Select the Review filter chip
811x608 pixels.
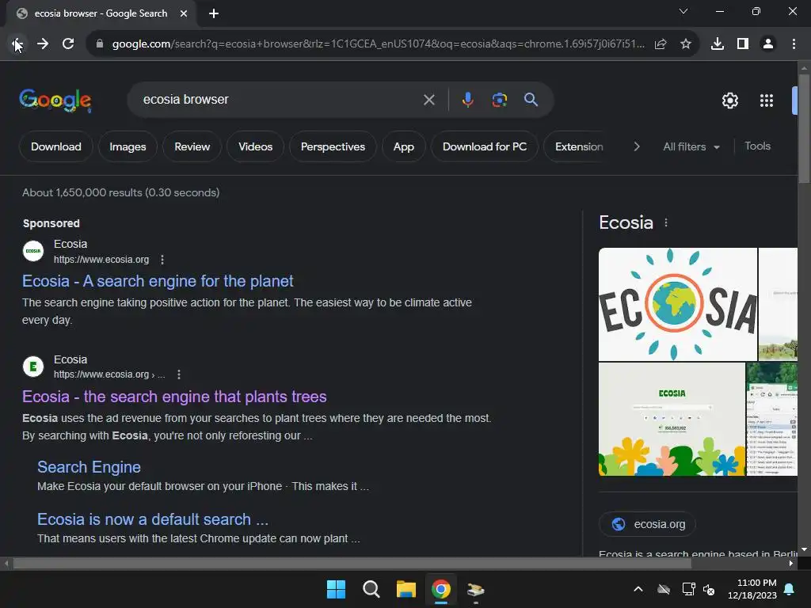point(192,146)
